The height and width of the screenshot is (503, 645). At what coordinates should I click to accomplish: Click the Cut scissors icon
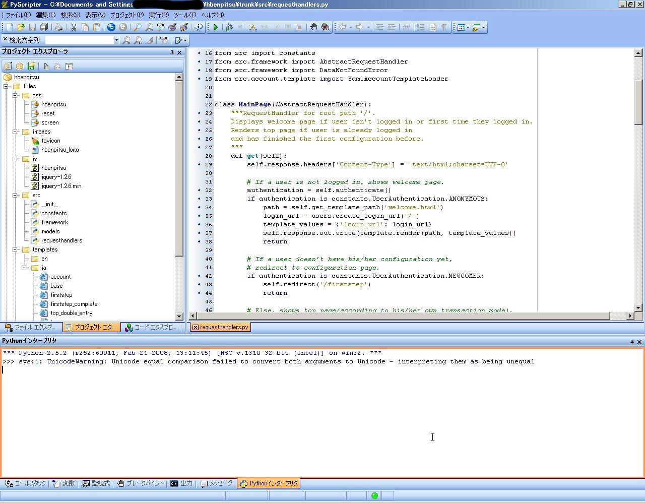tap(74, 27)
